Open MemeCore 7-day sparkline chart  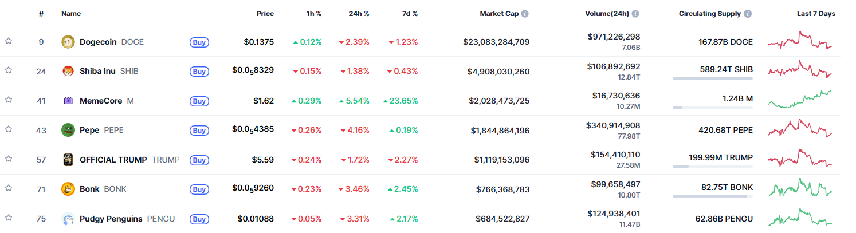800,100
